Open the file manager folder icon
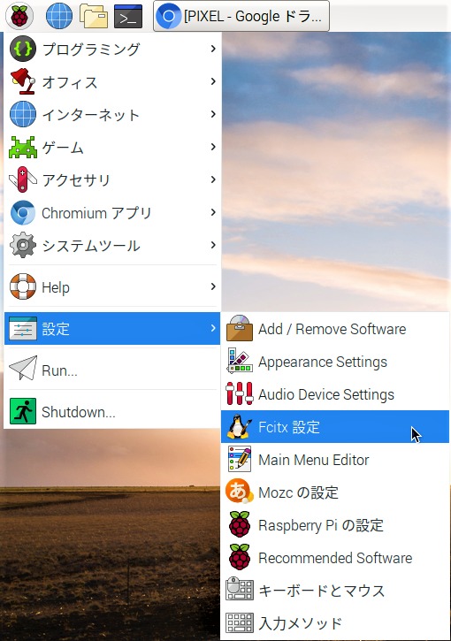 pyautogui.click(x=94, y=16)
